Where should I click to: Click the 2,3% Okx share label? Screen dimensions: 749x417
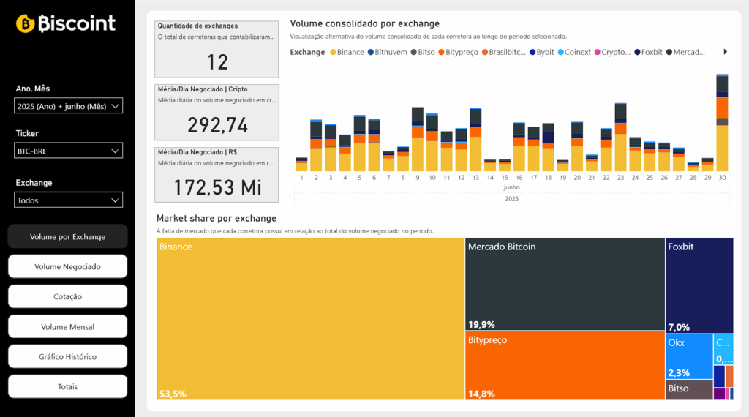(x=679, y=373)
